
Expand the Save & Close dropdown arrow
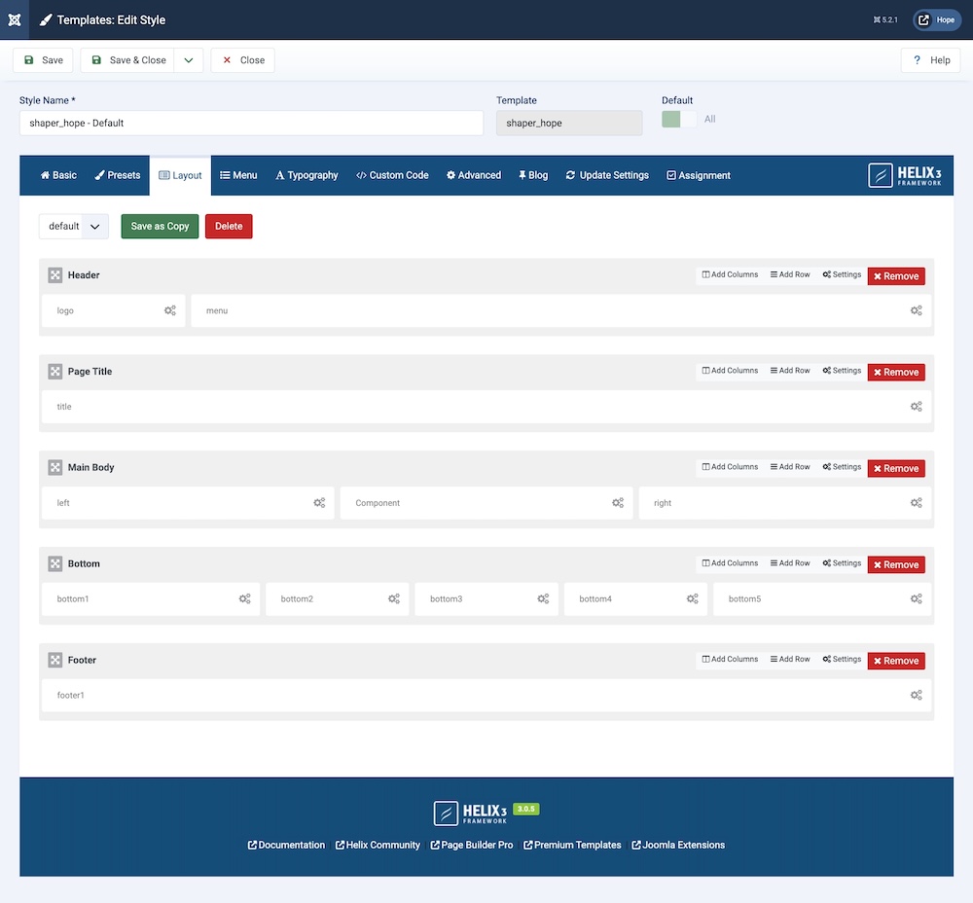(189, 60)
